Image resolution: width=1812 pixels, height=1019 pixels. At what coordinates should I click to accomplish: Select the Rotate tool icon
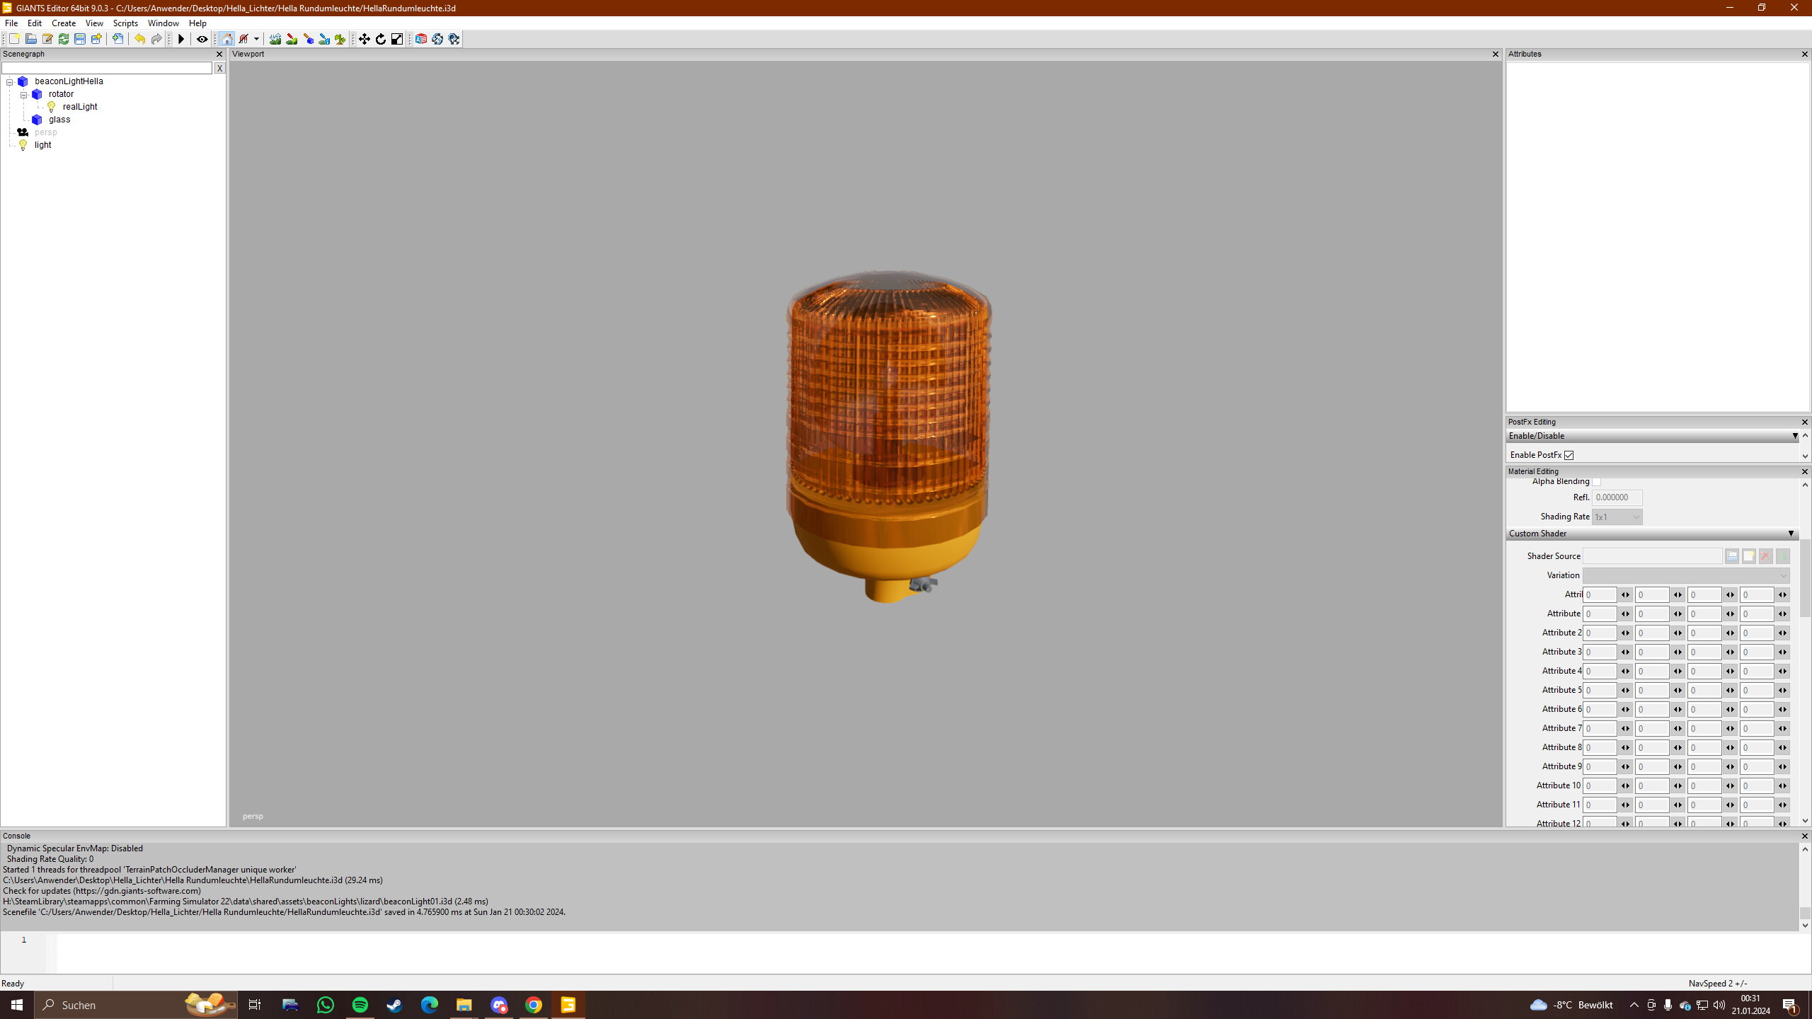(381, 39)
